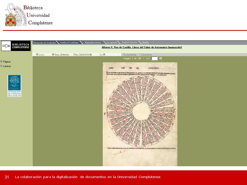Click the Disminuir zoom link

point(147,54)
